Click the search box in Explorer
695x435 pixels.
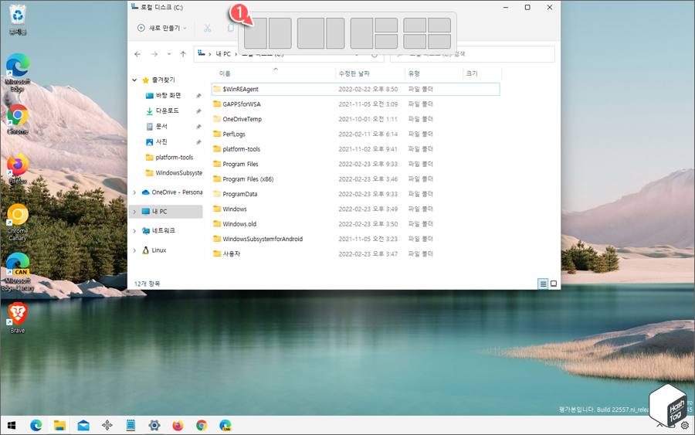[x=473, y=54]
